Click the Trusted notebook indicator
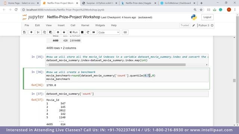Viewport: 239px width, 134px height. point(184,25)
